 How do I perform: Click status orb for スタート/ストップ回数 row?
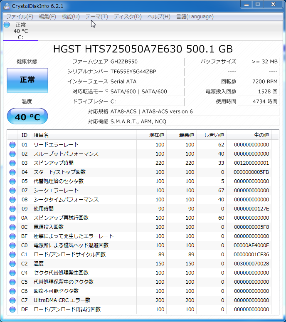(x=12, y=172)
